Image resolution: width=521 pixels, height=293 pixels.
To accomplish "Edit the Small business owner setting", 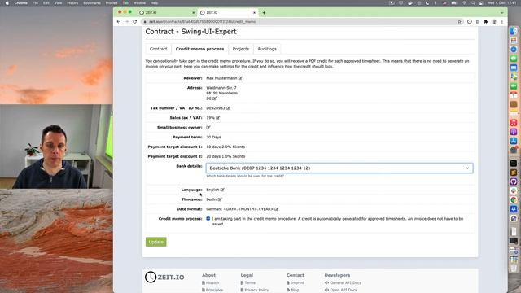I will click(208, 127).
